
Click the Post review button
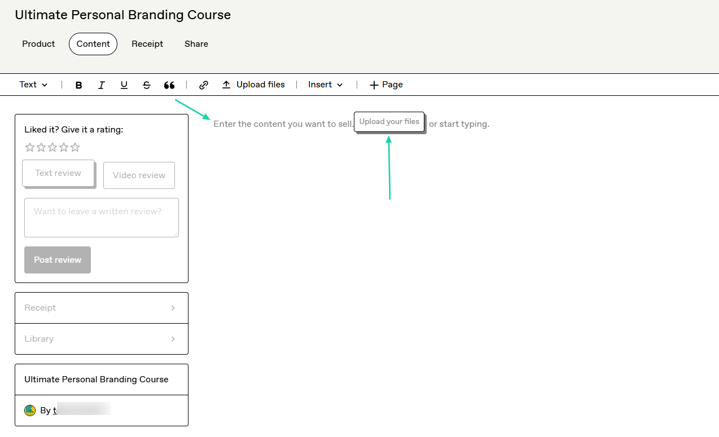tap(58, 260)
